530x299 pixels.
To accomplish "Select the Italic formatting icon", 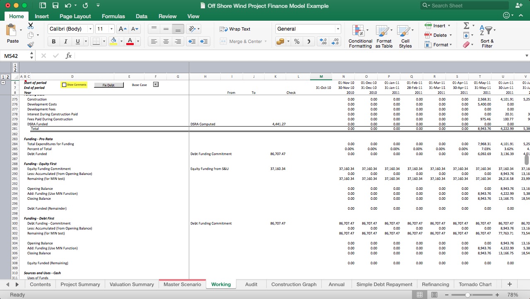I will pyautogui.click(x=65, y=41).
